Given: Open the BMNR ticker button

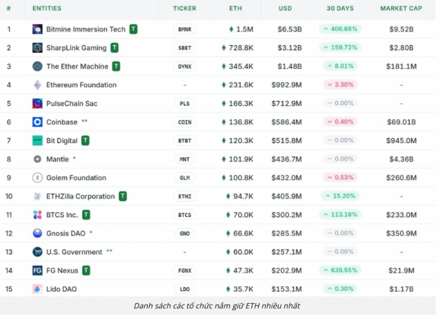Looking at the screenshot, I should [x=184, y=29].
